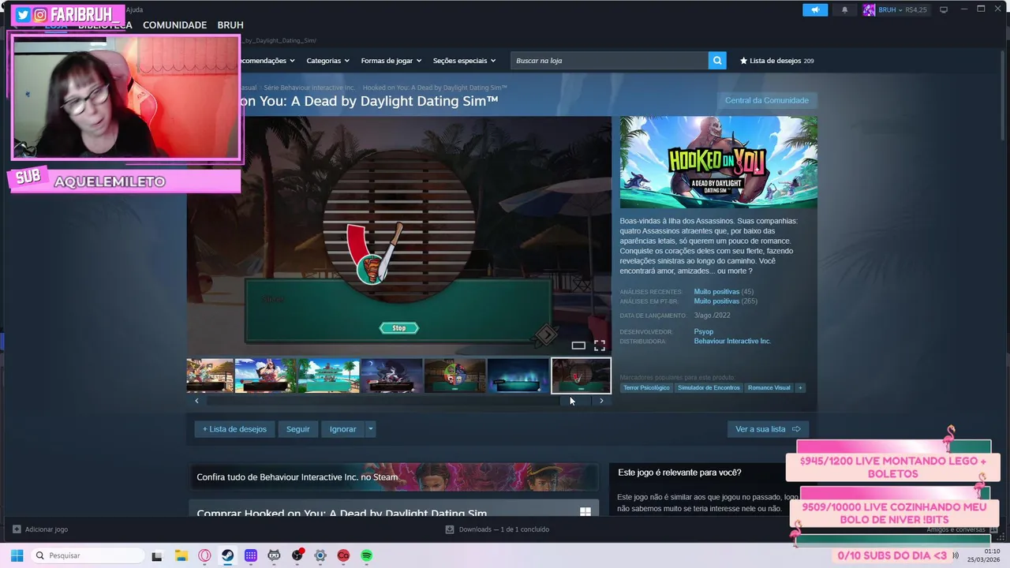Toggle theater mode rectangle icon

point(578,346)
